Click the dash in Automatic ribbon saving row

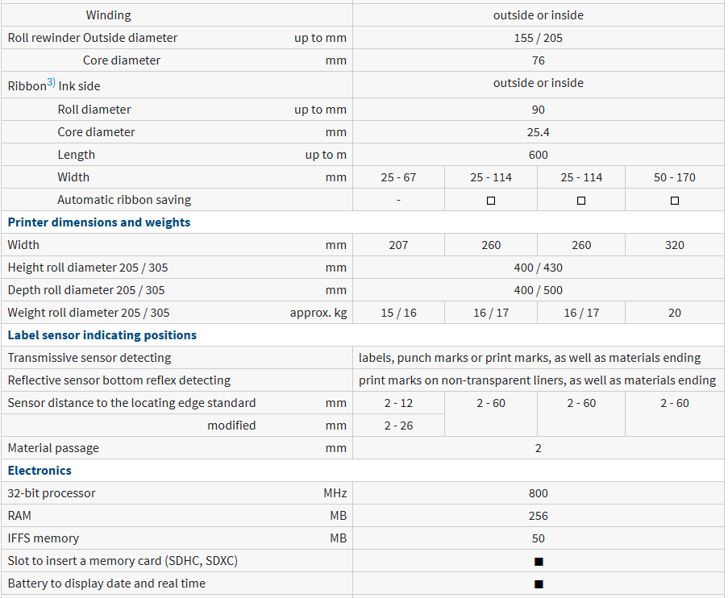(398, 200)
